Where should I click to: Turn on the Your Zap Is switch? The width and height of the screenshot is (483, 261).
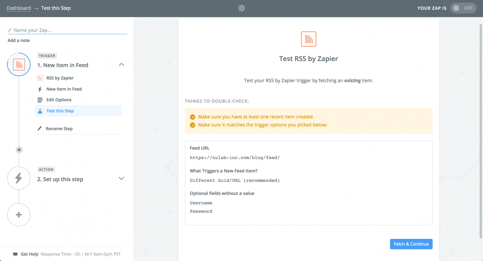(x=463, y=8)
